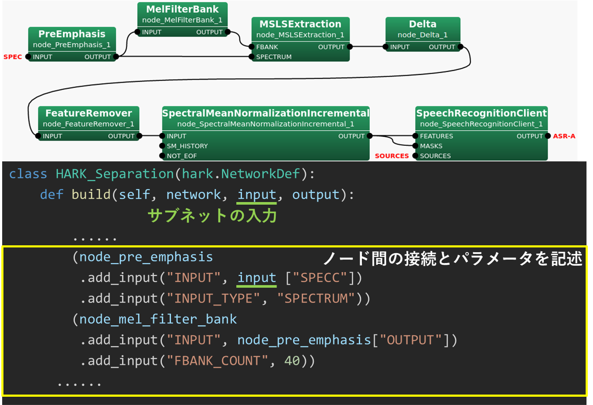Click underlined input parameter in build definition

[x=257, y=195]
